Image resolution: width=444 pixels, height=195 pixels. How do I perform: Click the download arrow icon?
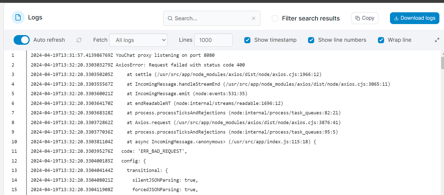(x=396, y=18)
